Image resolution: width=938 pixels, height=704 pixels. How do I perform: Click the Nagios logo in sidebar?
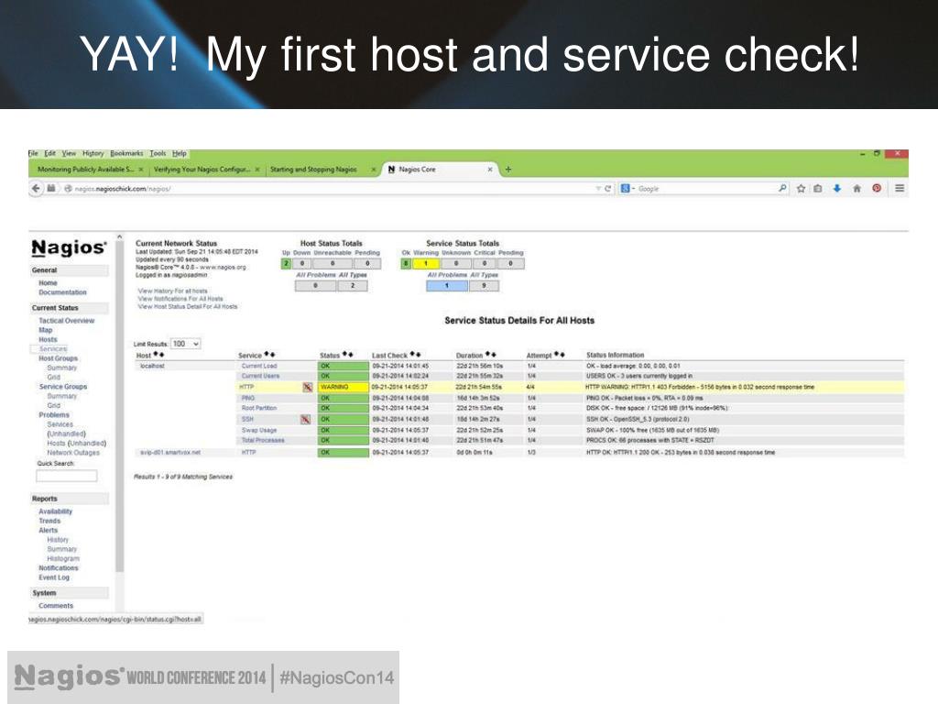pyautogui.click(x=69, y=247)
